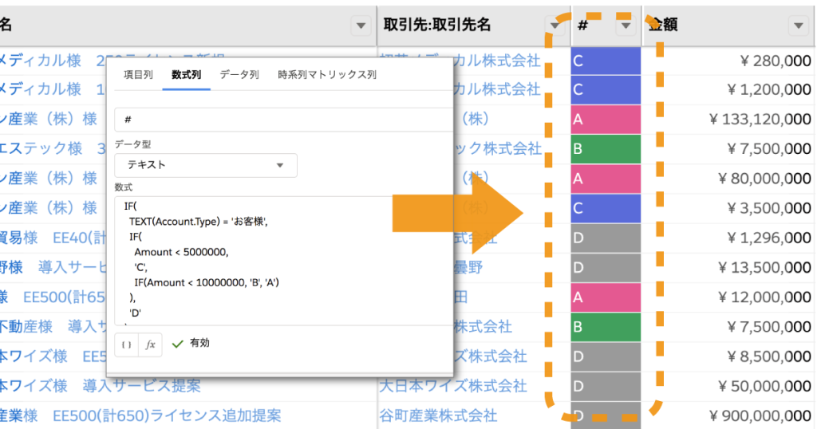Open the 金額 column header menu arrow
817x429 pixels.
pyautogui.click(x=798, y=26)
